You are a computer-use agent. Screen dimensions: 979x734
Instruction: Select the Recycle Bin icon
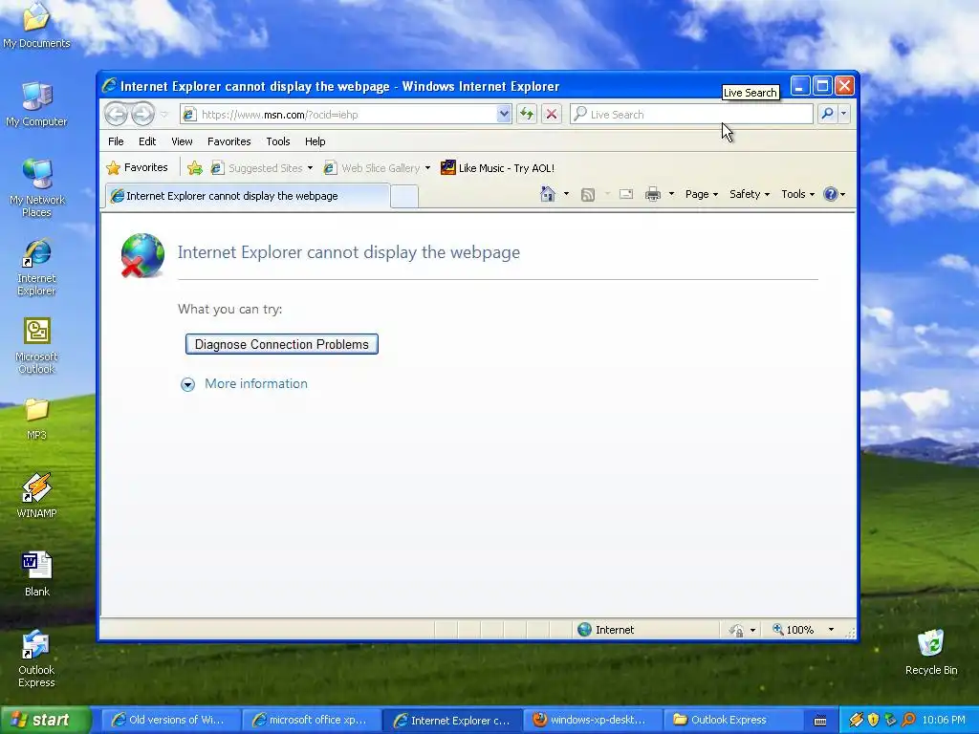click(x=931, y=652)
